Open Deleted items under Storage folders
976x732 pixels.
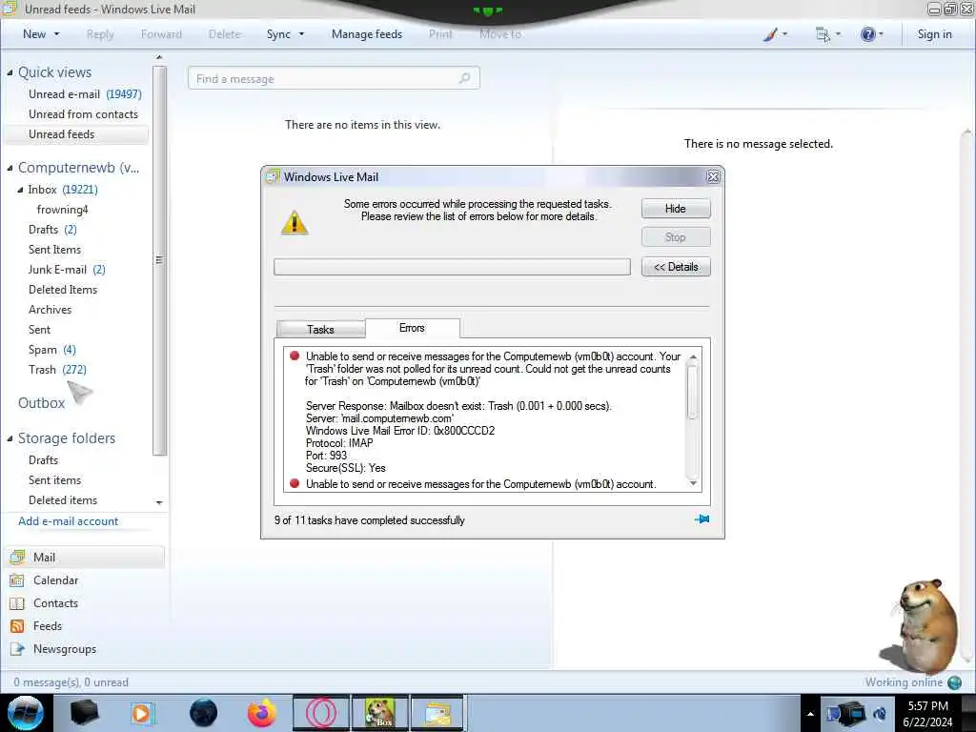click(63, 499)
